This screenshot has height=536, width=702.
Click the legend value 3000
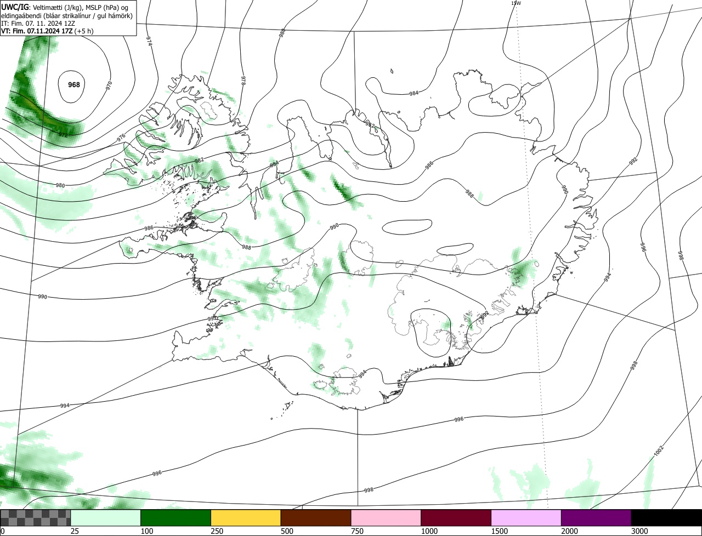[x=638, y=531]
